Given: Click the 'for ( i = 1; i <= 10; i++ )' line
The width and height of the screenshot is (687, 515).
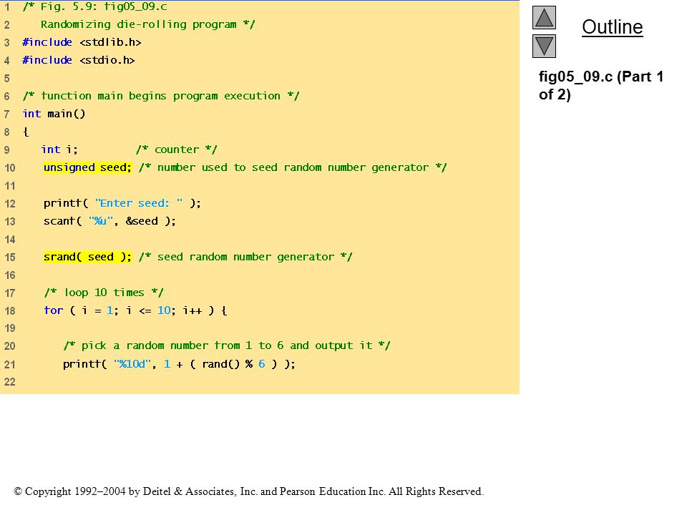Looking at the screenshot, I should [x=135, y=310].
